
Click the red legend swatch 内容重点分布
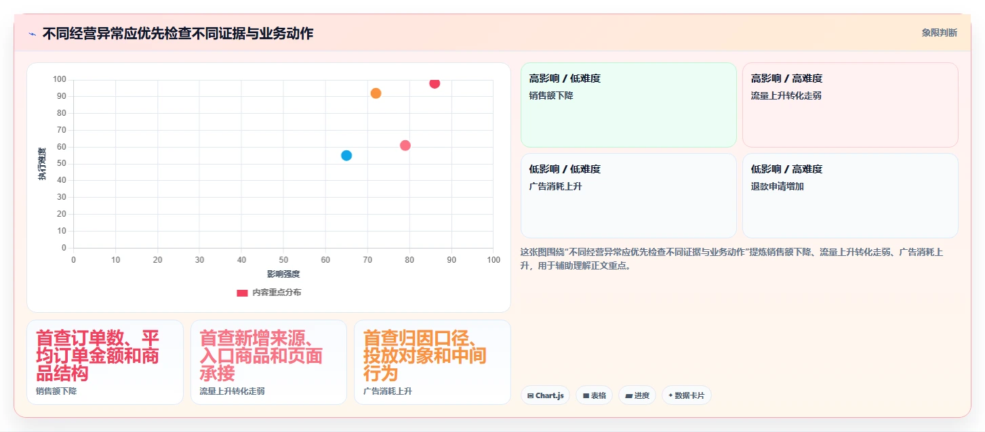pyautogui.click(x=242, y=293)
